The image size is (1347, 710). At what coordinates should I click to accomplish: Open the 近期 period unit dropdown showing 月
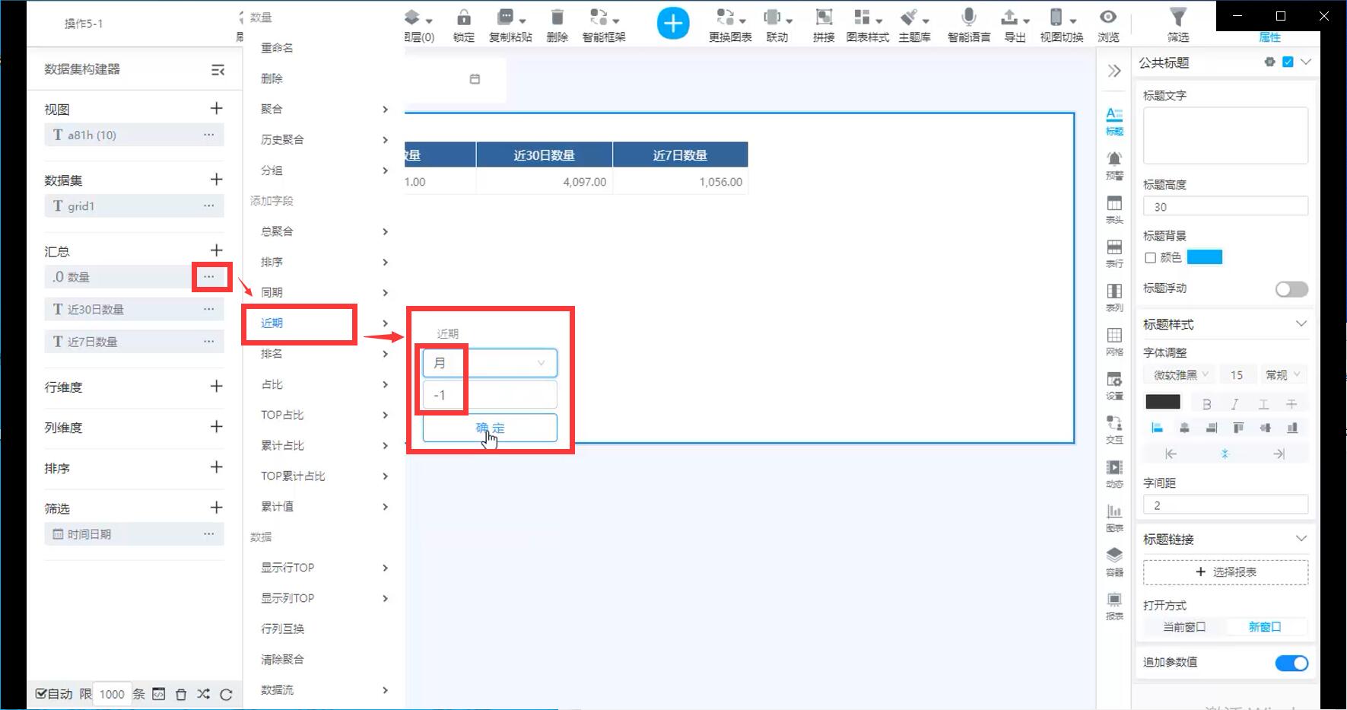490,363
